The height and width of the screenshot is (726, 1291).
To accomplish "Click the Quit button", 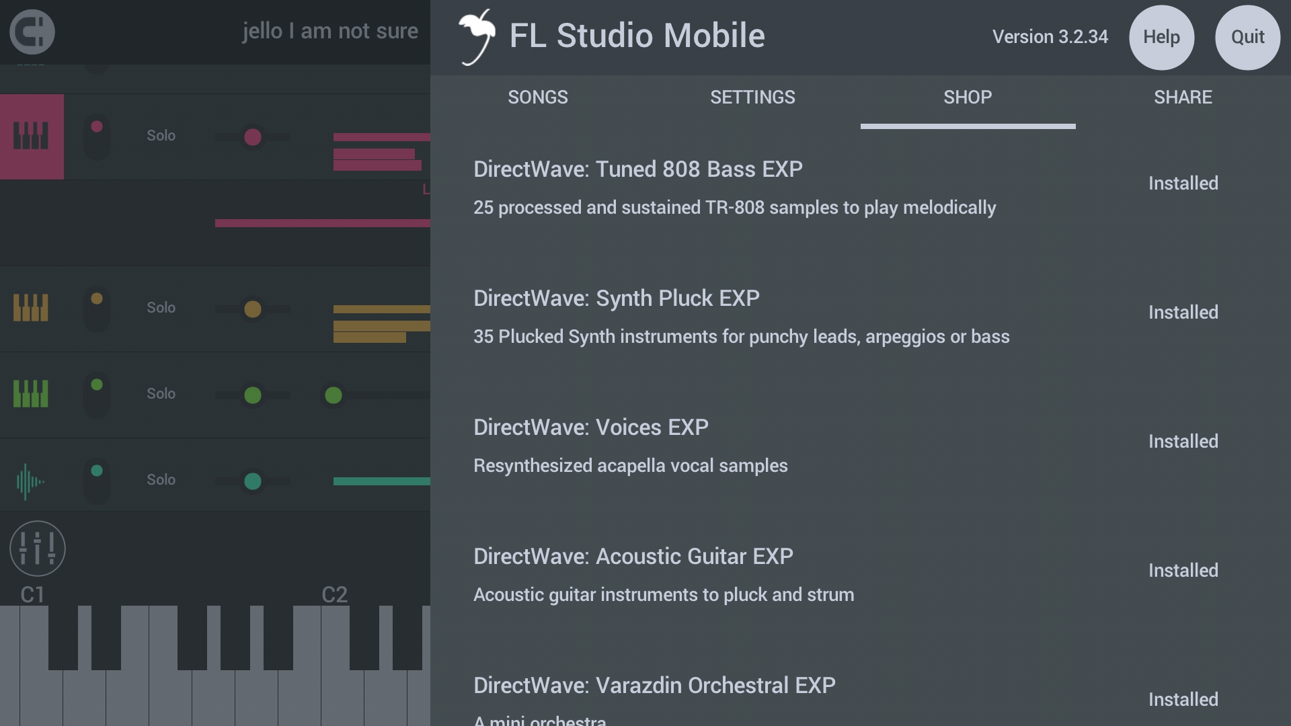I will coord(1247,36).
